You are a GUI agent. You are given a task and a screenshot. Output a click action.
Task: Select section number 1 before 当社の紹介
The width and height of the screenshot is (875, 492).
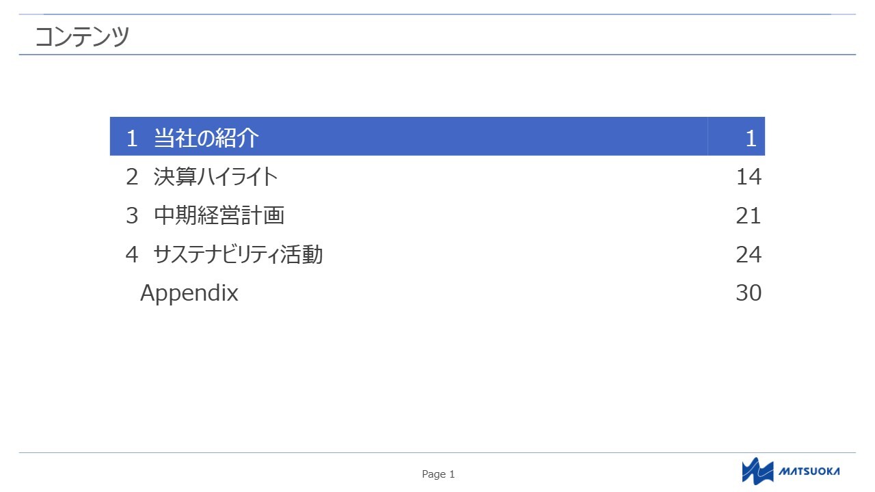132,139
